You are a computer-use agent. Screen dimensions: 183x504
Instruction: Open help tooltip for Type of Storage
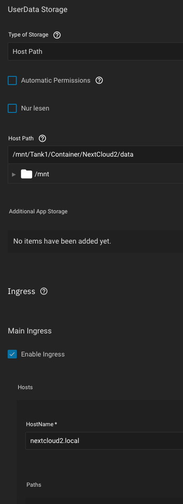pos(57,35)
